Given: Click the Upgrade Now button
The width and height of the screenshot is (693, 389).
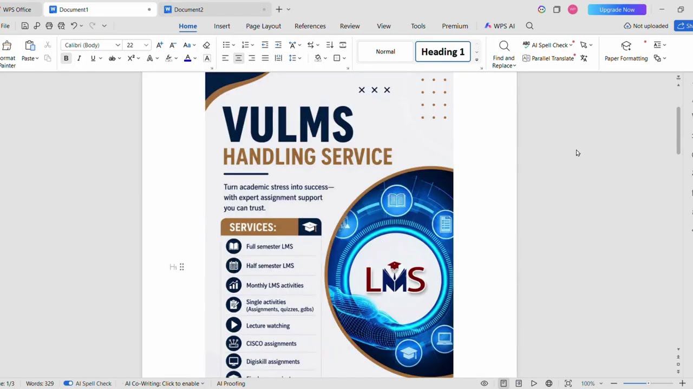Looking at the screenshot, I should click(617, 9).
